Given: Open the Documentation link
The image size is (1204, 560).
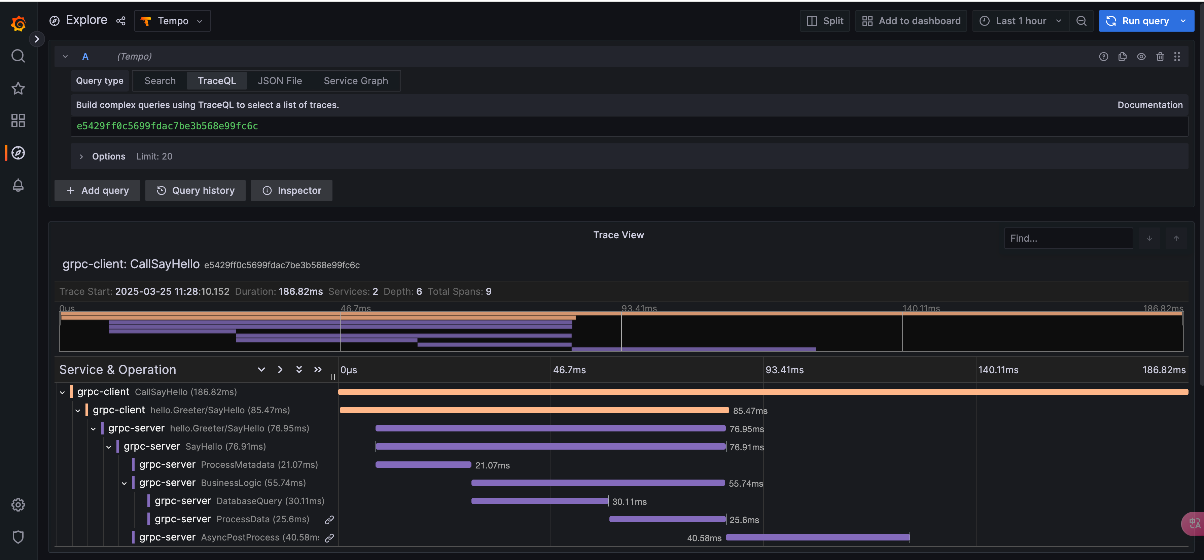Looking at the screenshot, I should (x=1150, y=105).
